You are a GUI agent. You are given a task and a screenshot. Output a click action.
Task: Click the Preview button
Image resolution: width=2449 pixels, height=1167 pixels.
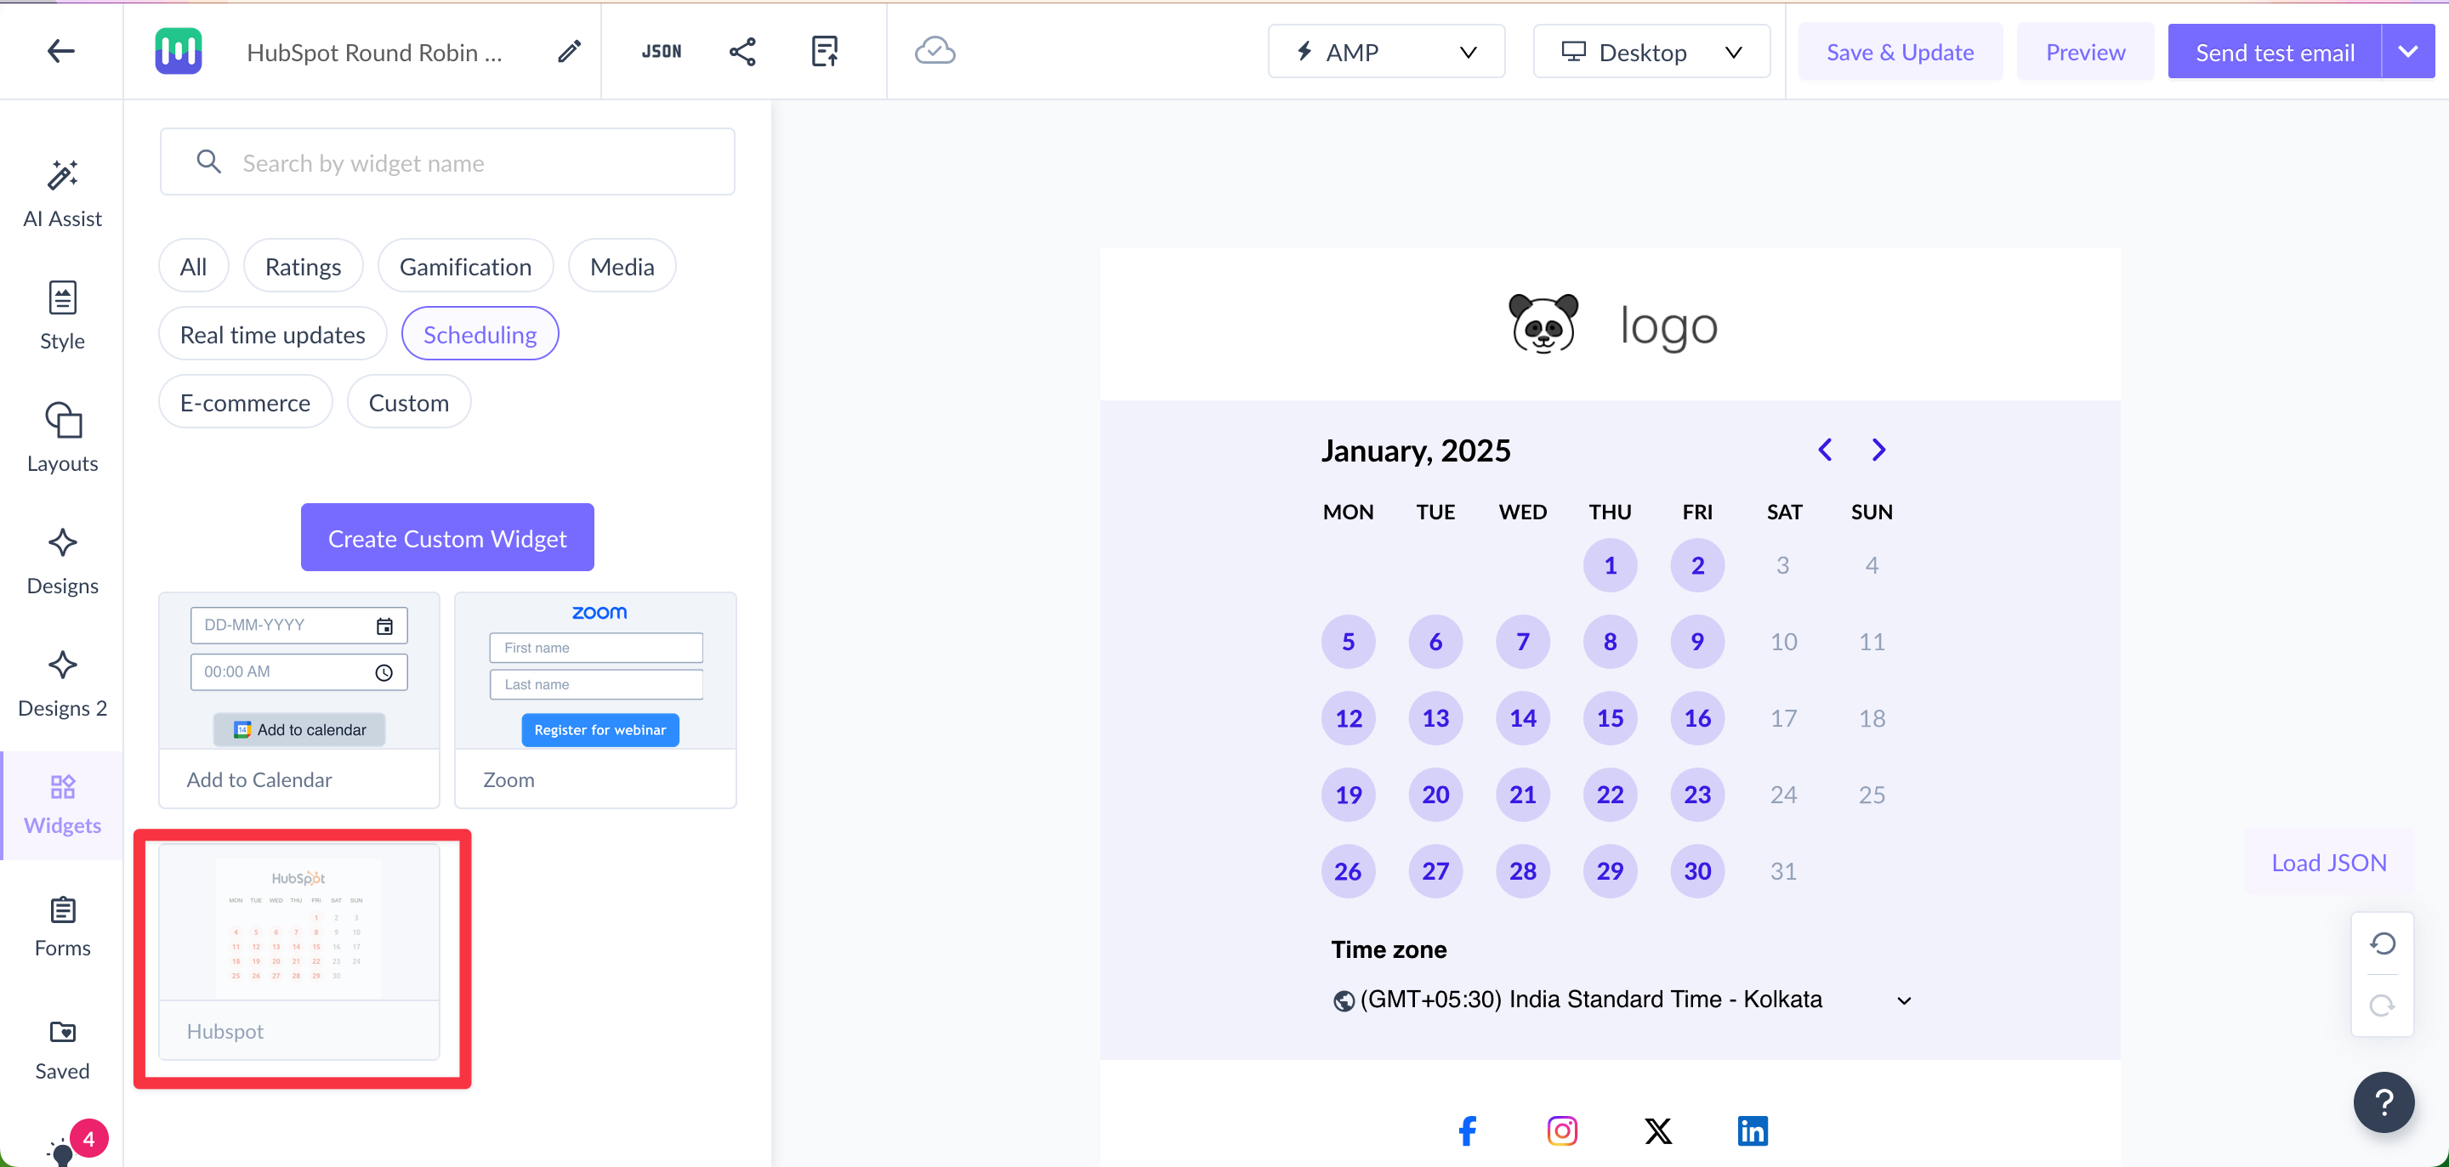[2085, 51]
